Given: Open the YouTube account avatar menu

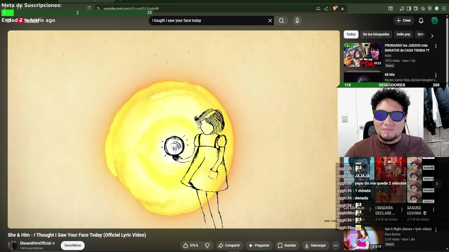Looking at the screenshot, I should pos(435,21).
